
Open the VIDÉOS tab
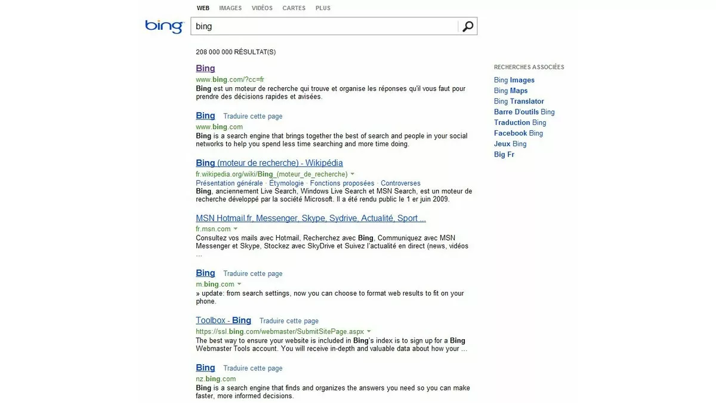click(262, 8)
